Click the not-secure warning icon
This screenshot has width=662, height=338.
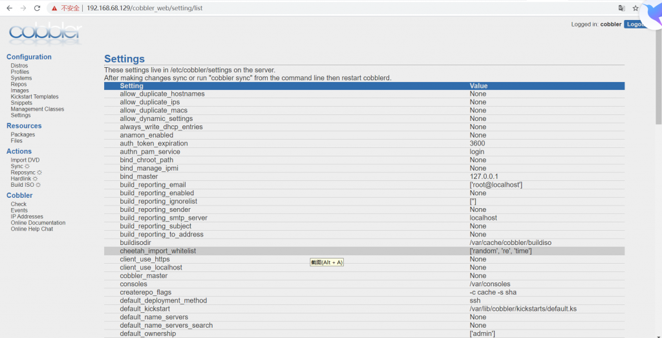tap(55, 8)
